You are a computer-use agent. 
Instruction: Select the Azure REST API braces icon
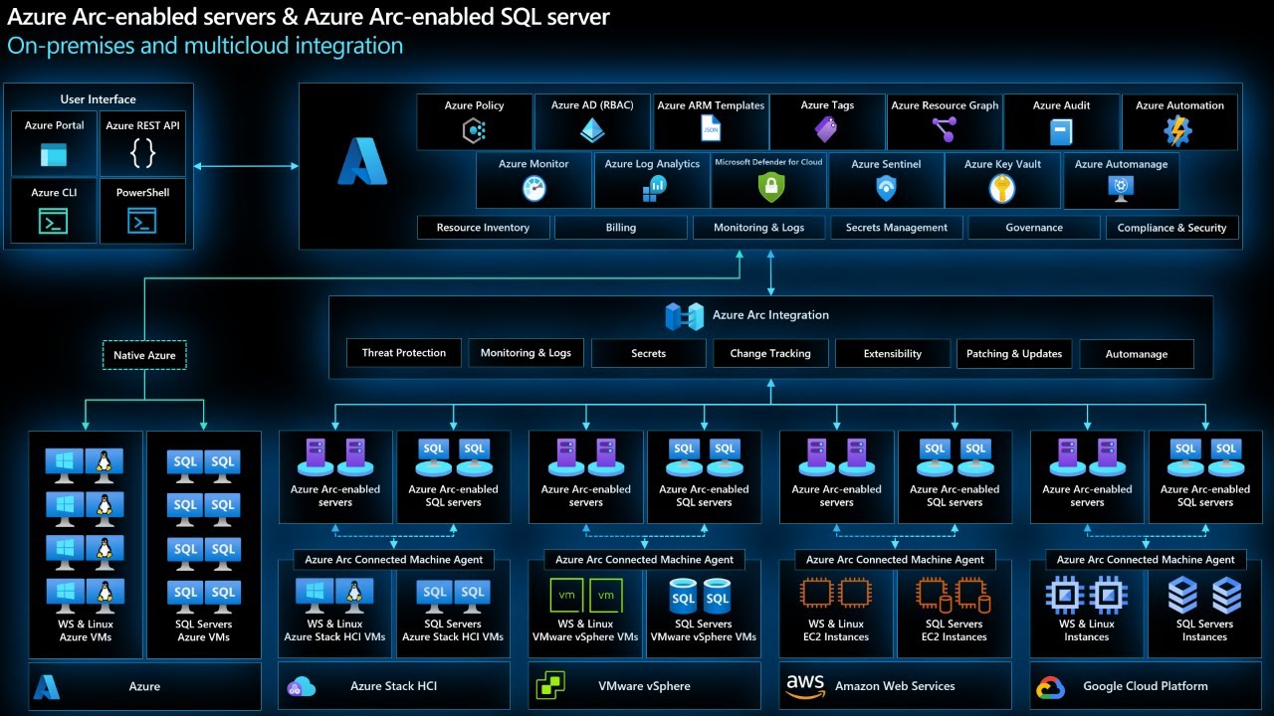coord(143,153)
